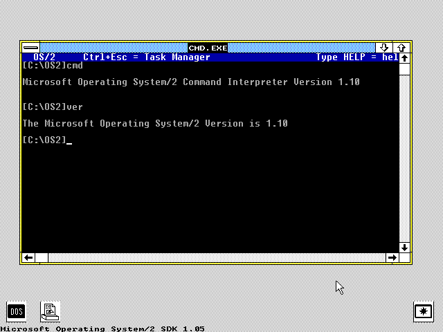Click the 'Command Interpreter Version 1.10' output line
The width and height of the screenshot is (443, 332).
(x=191, y=82)
